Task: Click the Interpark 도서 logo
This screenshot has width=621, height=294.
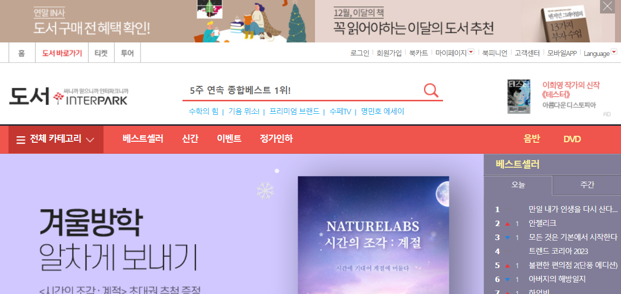Action: (x=68, y=96)
